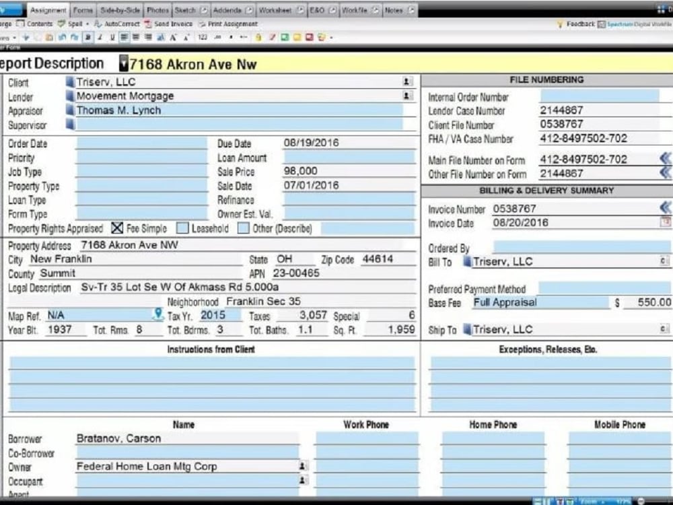Open Spectrum Digital Workfile link
Image resolution: width=673 pixels, height=505 pixels.
635,24
